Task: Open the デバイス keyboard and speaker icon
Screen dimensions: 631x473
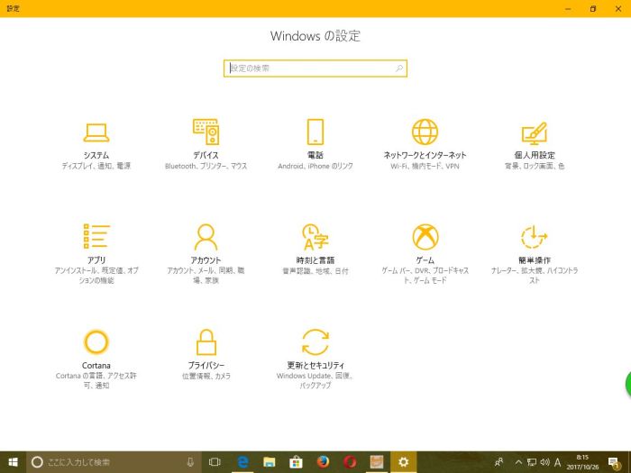Action: 206,132
